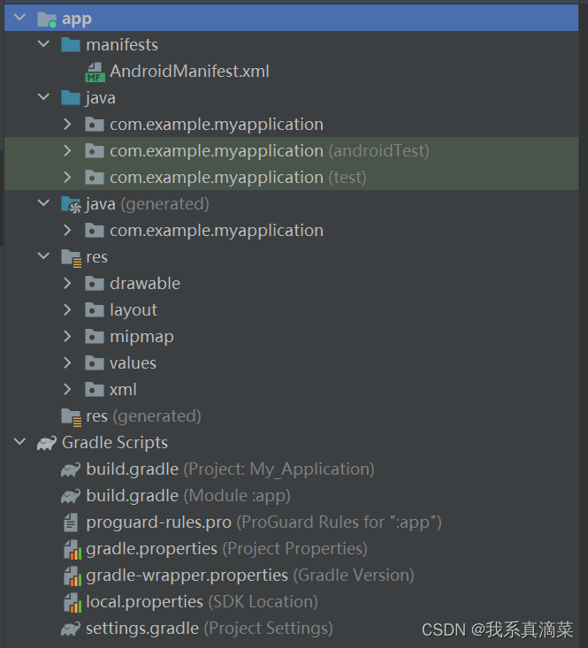
Task: Click the Gradle Scripts elephant icon
Action: tap(47, 443)
